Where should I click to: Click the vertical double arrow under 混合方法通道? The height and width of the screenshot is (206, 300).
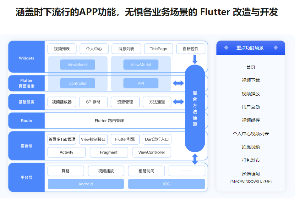pos(195,159)
